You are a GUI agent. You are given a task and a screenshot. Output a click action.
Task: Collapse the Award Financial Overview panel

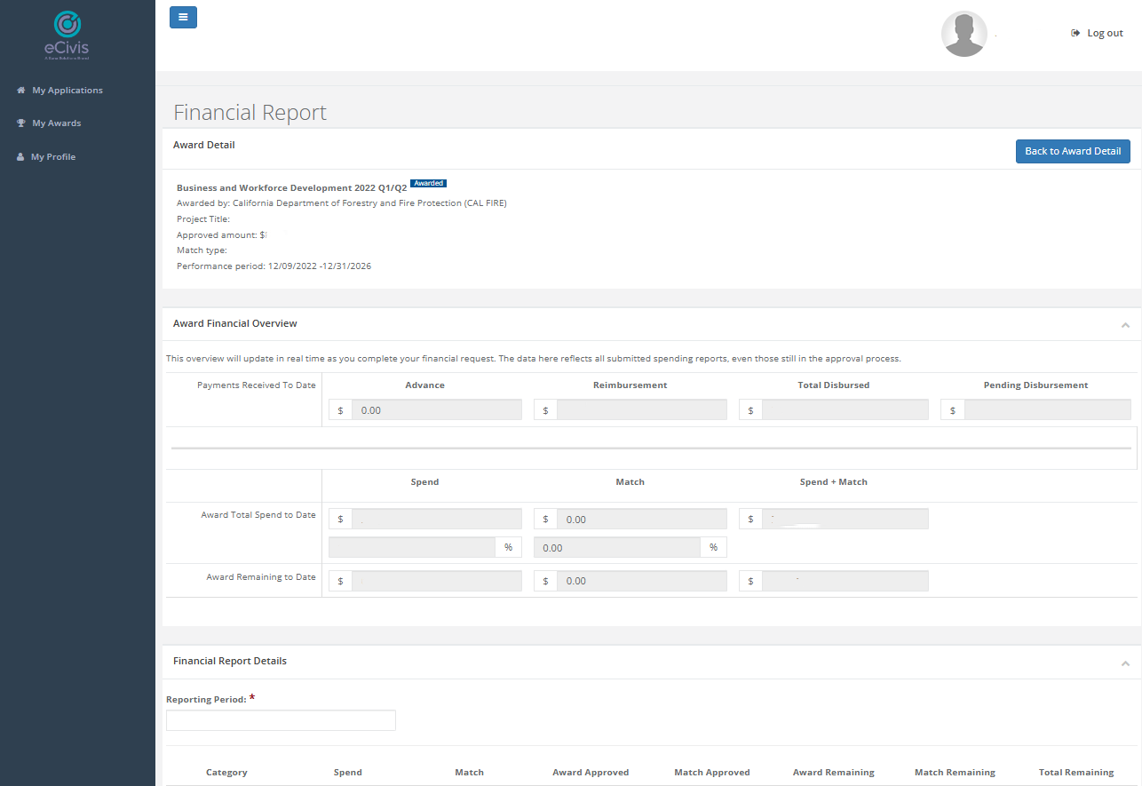(x=1125, y=325)
